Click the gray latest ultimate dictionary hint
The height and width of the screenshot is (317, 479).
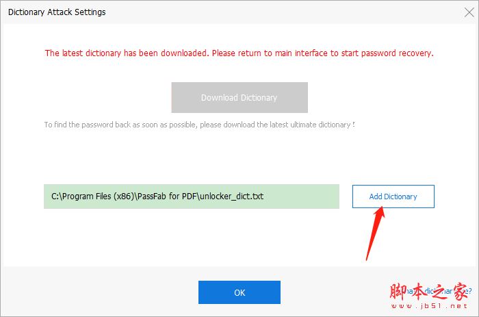click(x=199, y=125)
